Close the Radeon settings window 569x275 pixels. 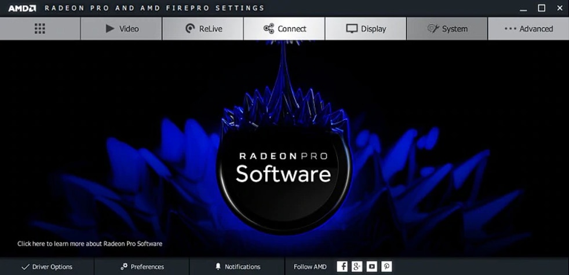pyautogui.click(x=560, y=8)
